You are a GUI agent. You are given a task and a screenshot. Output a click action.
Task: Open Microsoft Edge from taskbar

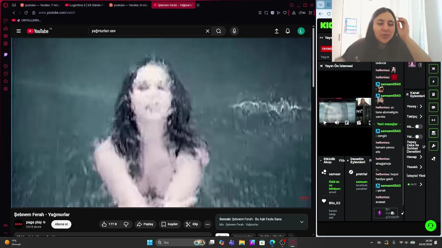(x=272, y=242)
